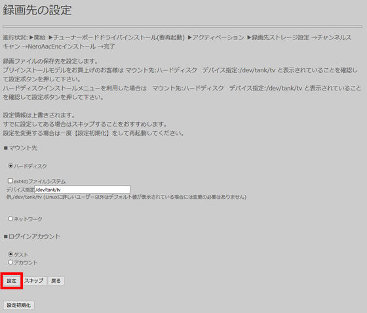Click the ログインアカウント section heading

point(34,236)
